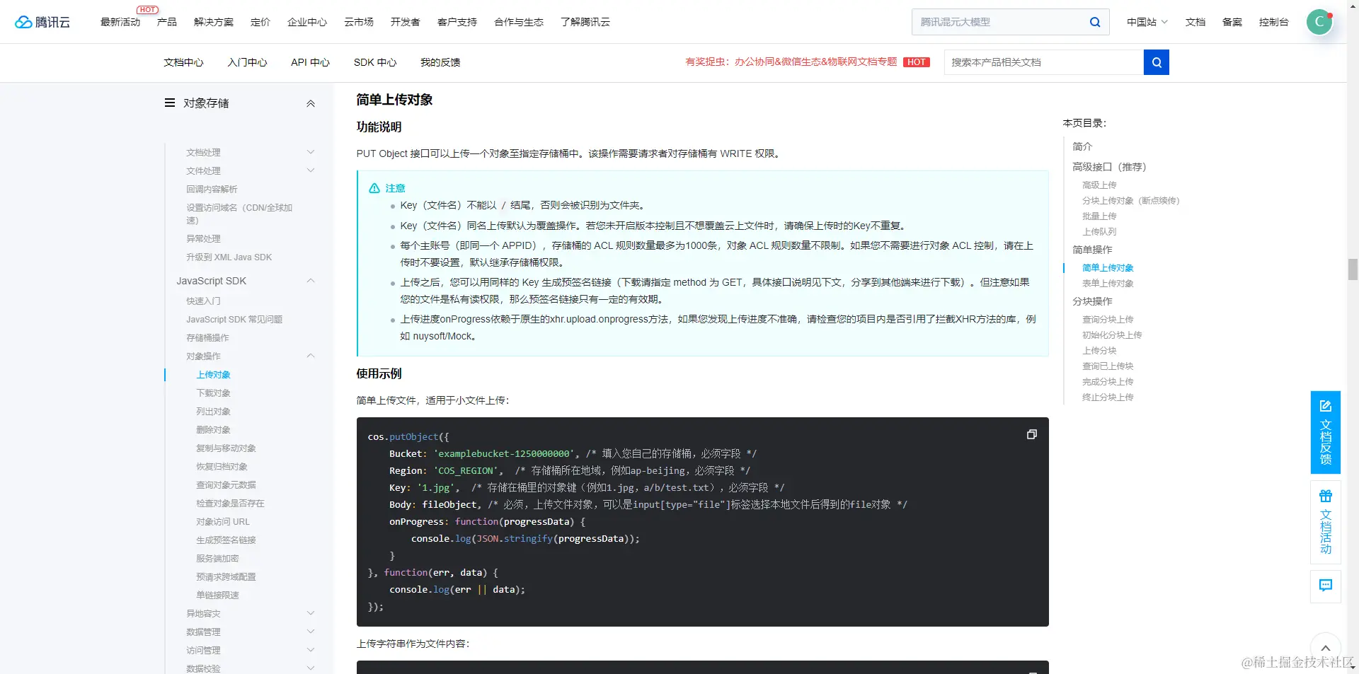Click the back-to-top arrow button
Viewport: 1359px width, 674px height.
tap(1325, 648)
